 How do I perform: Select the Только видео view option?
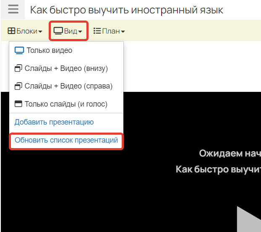[49, 50]
